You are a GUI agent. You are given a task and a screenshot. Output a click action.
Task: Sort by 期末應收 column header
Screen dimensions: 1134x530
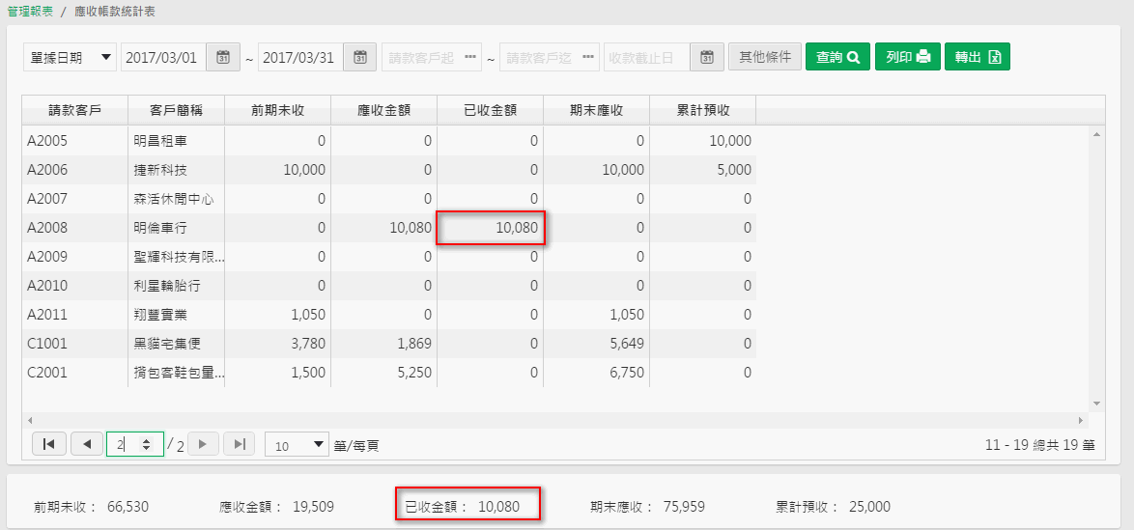597,111
